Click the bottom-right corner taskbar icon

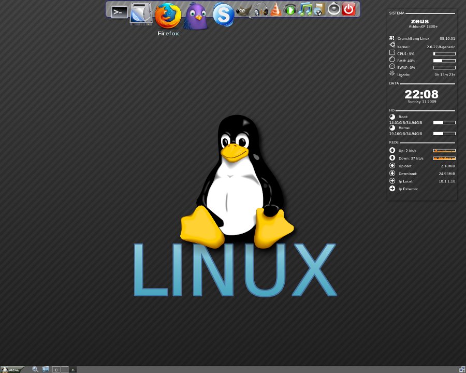[x=462, y=369]
